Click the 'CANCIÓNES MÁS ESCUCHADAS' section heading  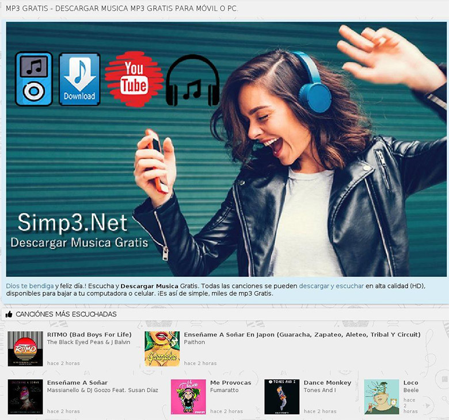tap(66, 314)
